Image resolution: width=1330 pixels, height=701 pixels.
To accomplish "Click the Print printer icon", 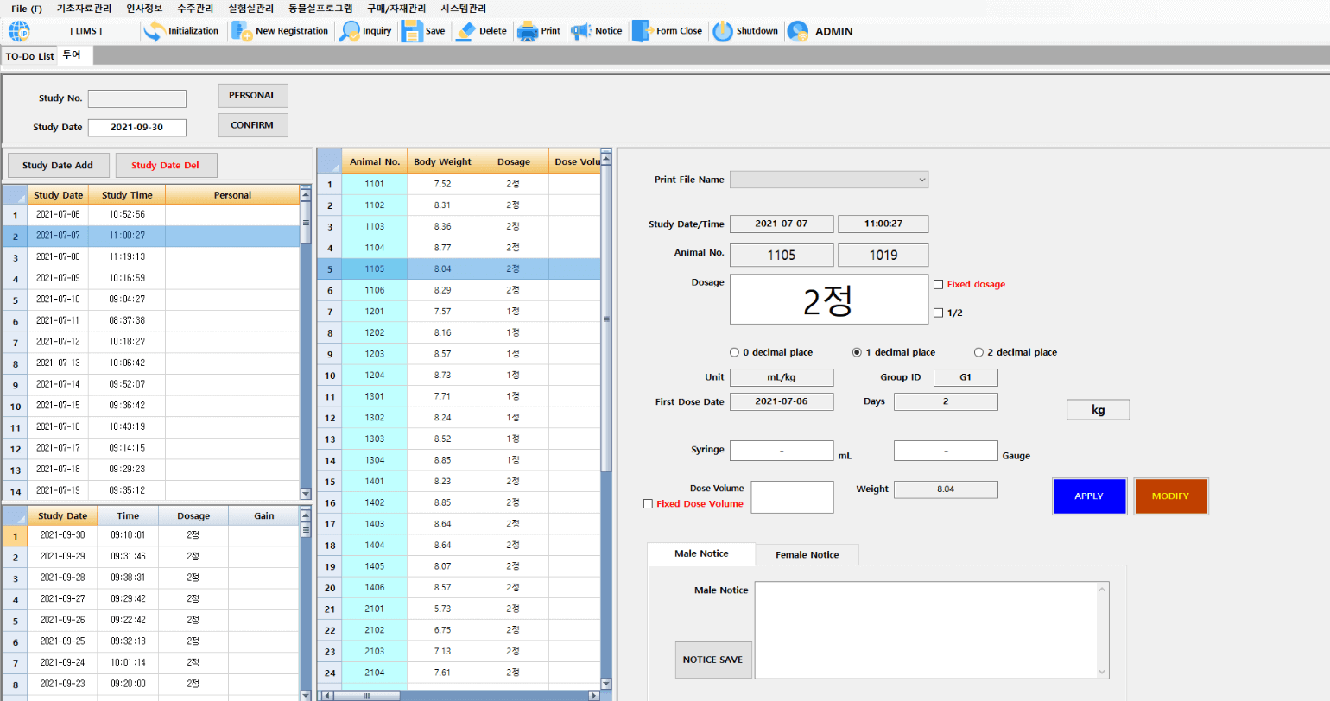I will pos(527,31).
